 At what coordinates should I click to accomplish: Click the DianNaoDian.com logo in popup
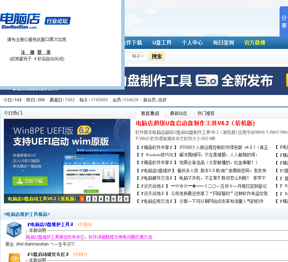click(x=20, y=21)
